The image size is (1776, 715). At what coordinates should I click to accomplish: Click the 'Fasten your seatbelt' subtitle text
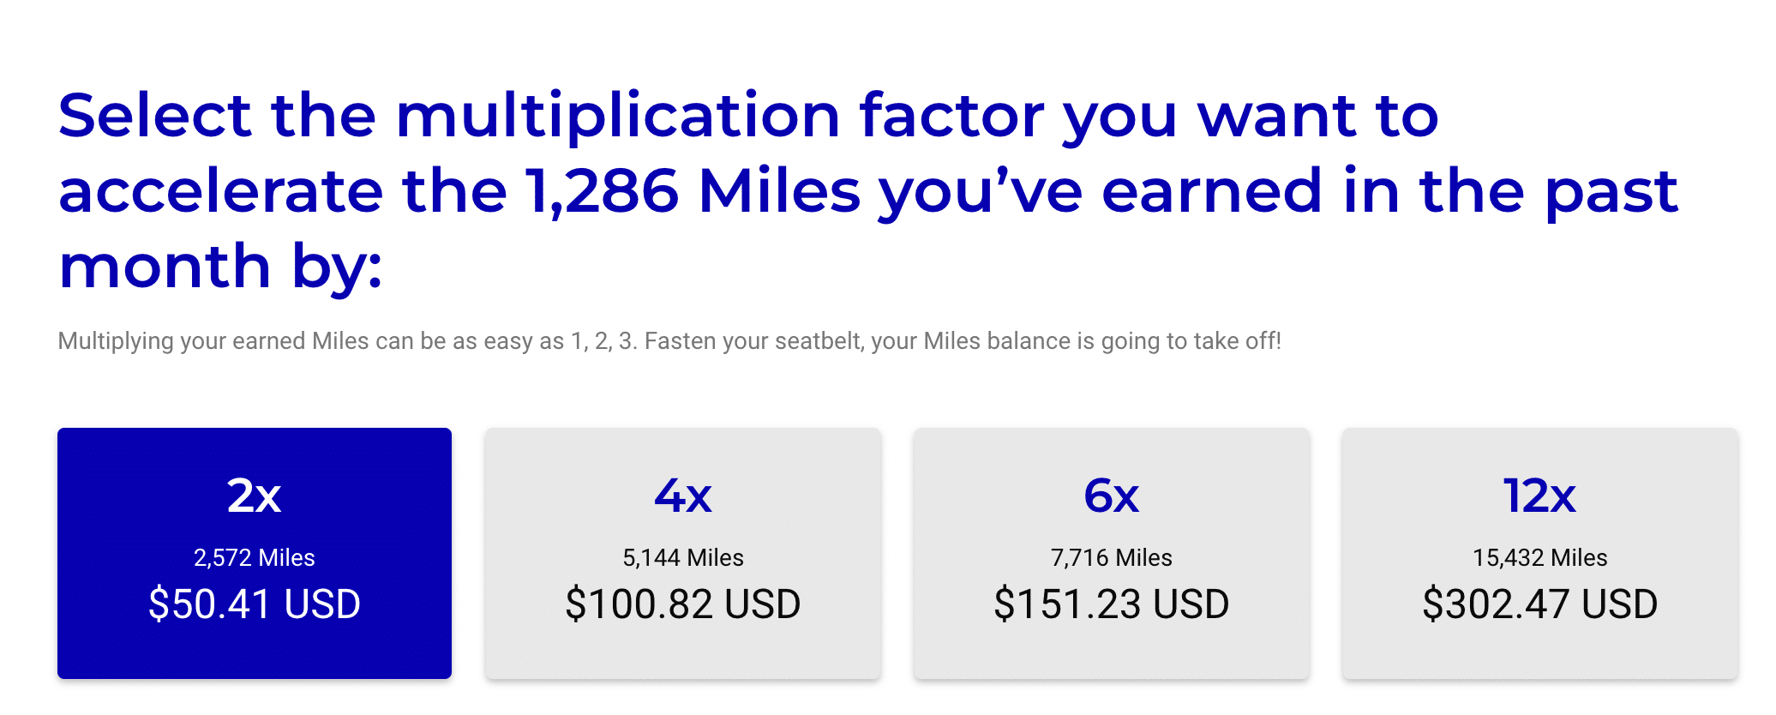tap(754, 341)
